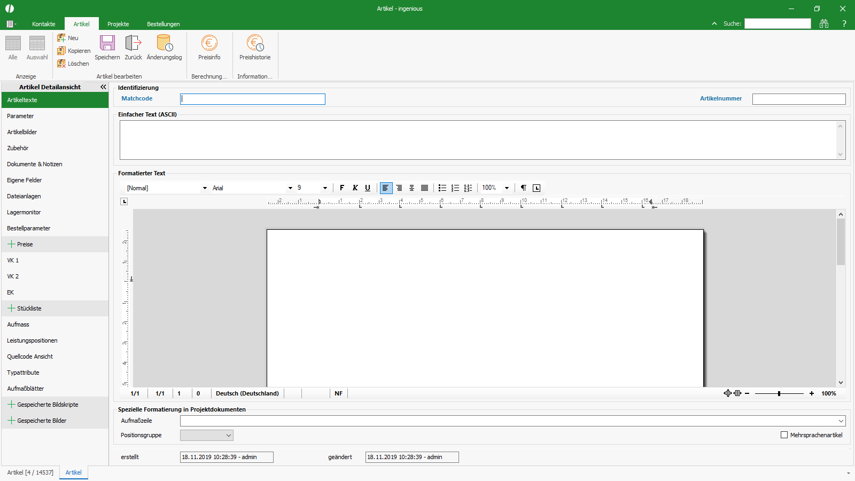Insert a bulleted list
This screenshot has width=855, height=481.
pyautogui.click(x=442, y=188)
